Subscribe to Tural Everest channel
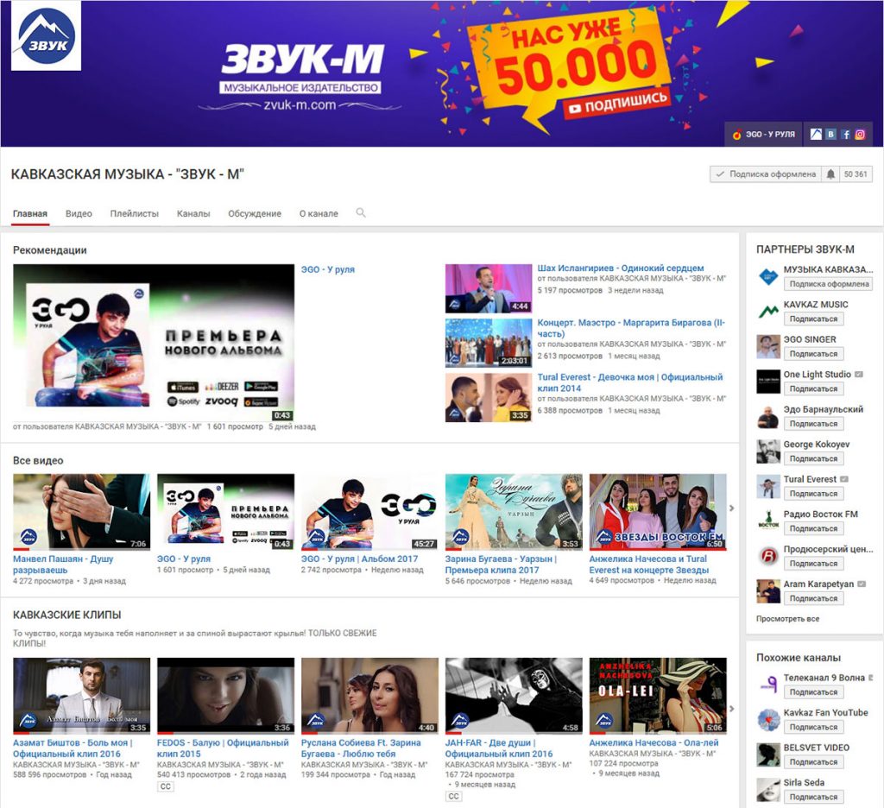The height and width of the screenshot is (808, 884). 813,494
